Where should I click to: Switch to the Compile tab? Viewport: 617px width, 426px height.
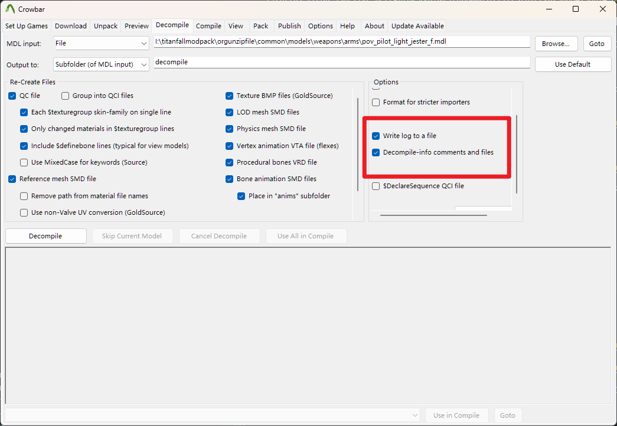pos(208,26)
